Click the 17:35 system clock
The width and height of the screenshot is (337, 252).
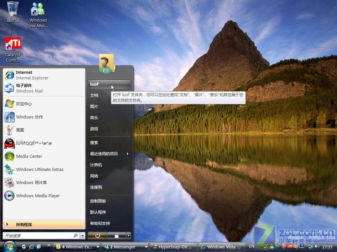tap(327, 247)
